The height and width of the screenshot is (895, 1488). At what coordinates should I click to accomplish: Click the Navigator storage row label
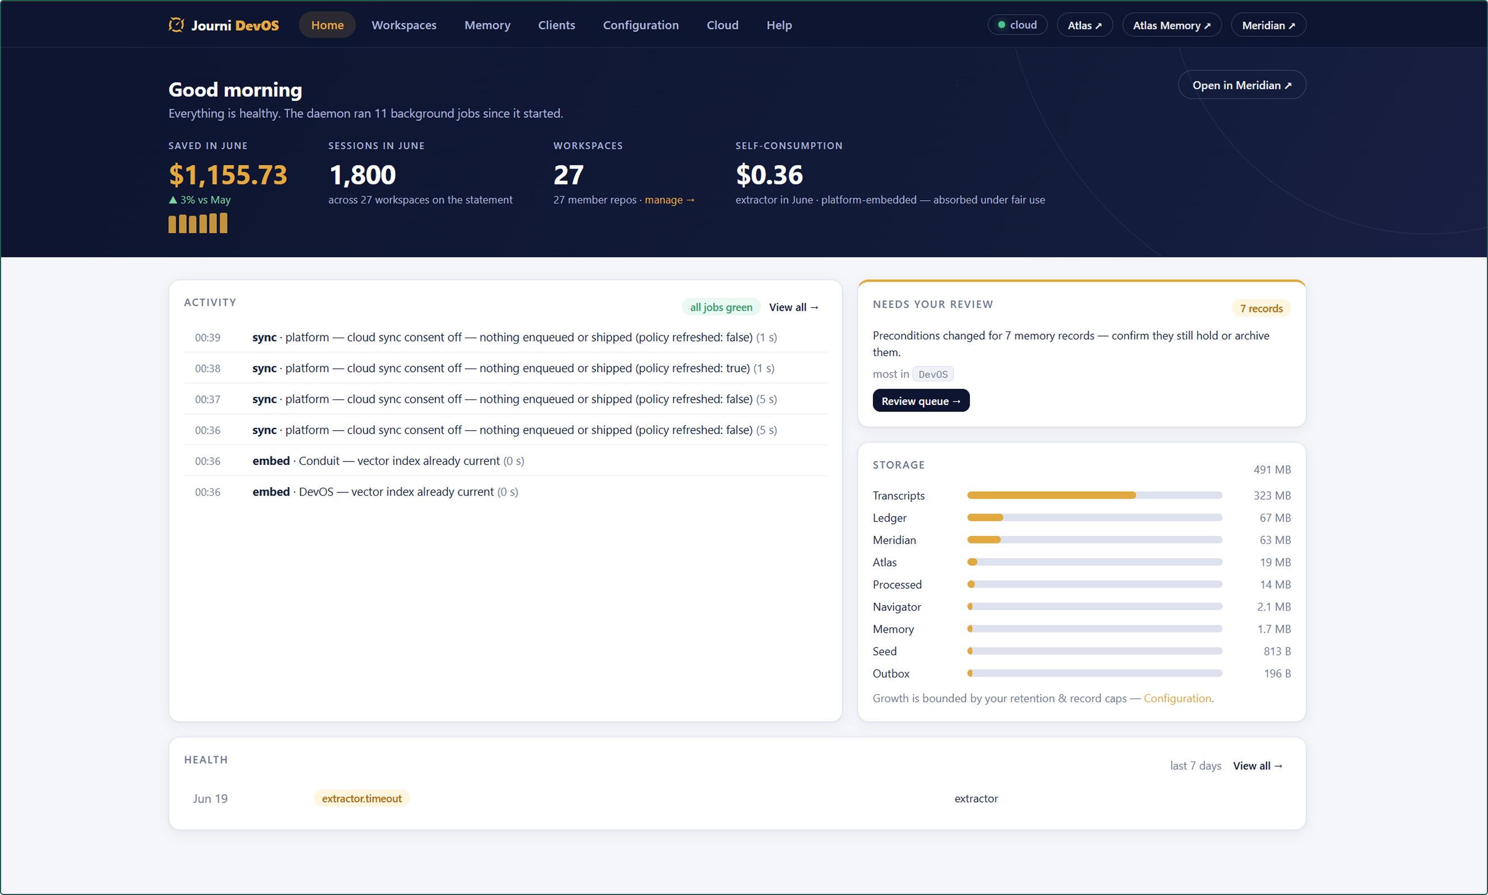[x=897, y=607]
